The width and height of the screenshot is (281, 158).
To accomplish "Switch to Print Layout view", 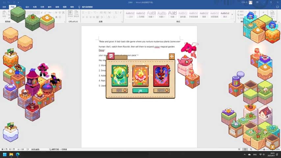I will pos(245,149).
